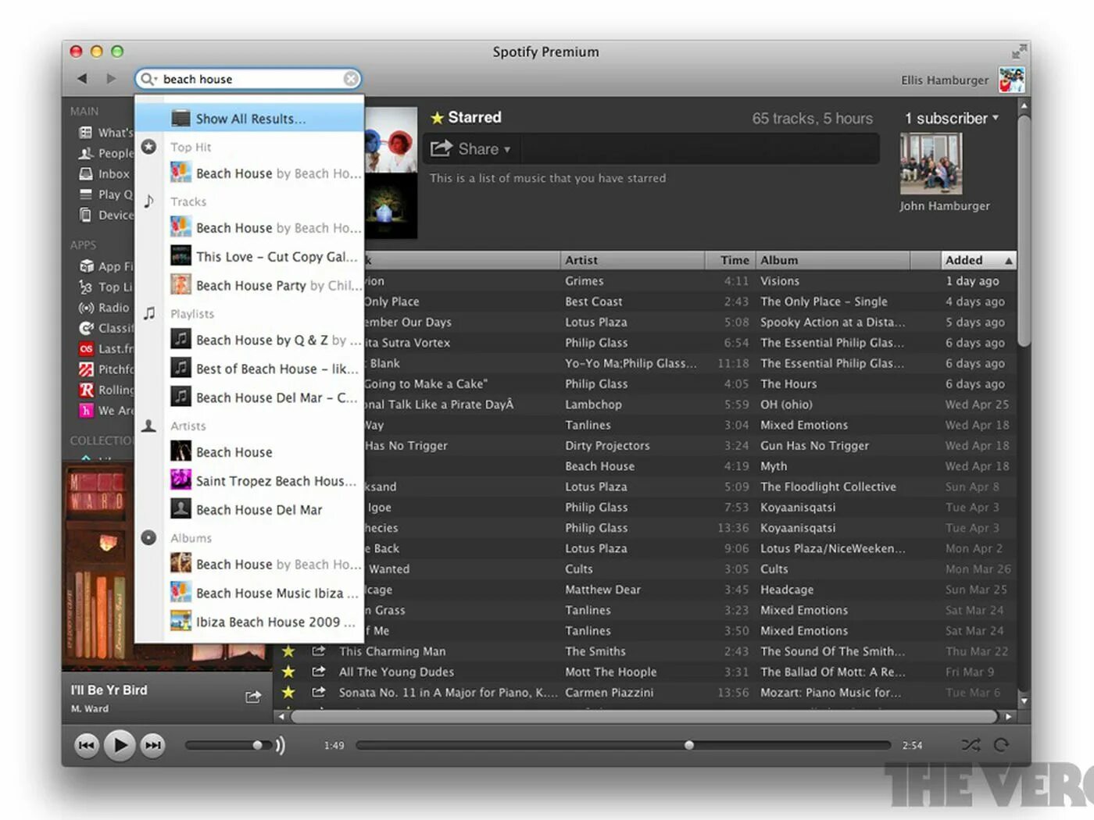Click artist Grimes in track list

click(x=585, y=281)
